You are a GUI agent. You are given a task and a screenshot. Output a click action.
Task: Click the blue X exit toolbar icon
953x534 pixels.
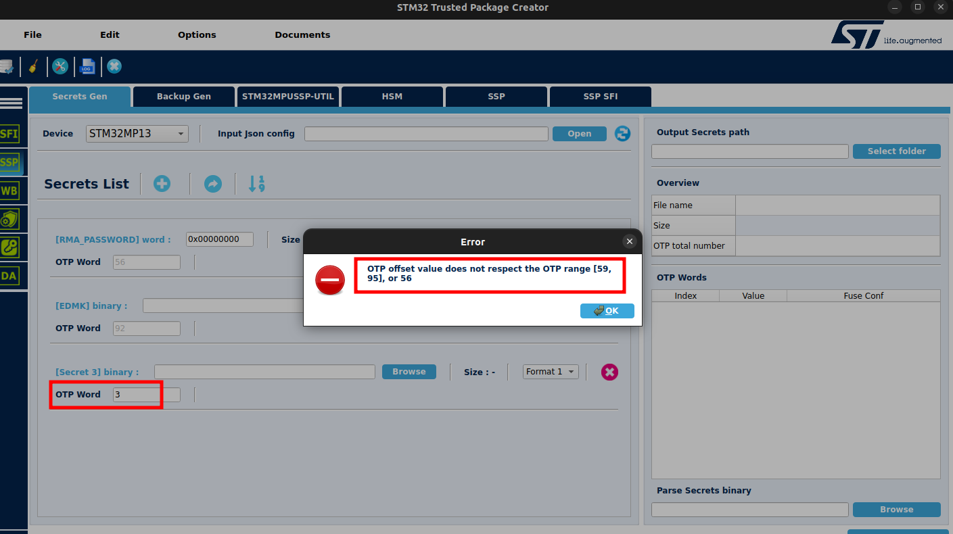pos(114,66)
